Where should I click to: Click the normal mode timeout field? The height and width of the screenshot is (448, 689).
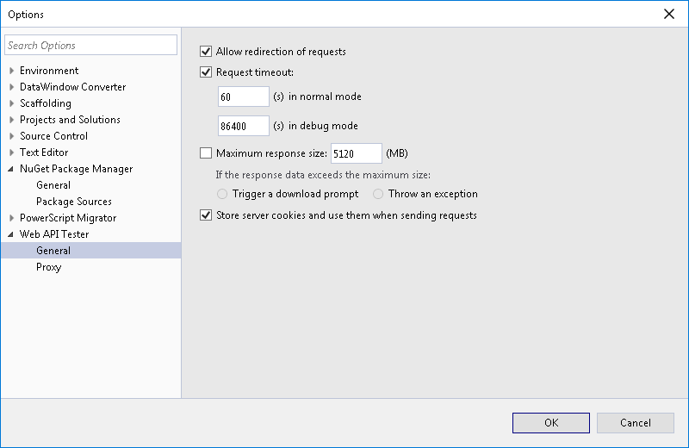pos(244,96)
